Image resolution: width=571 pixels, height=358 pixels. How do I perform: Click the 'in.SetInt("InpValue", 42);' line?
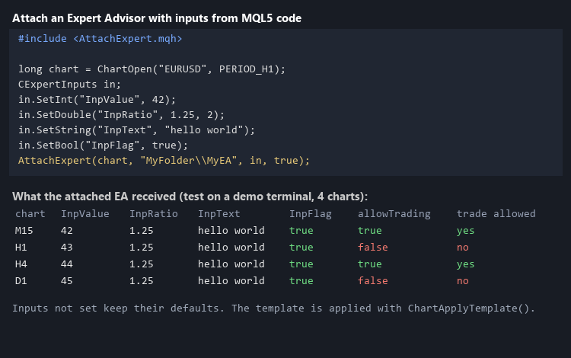(97, 100)
